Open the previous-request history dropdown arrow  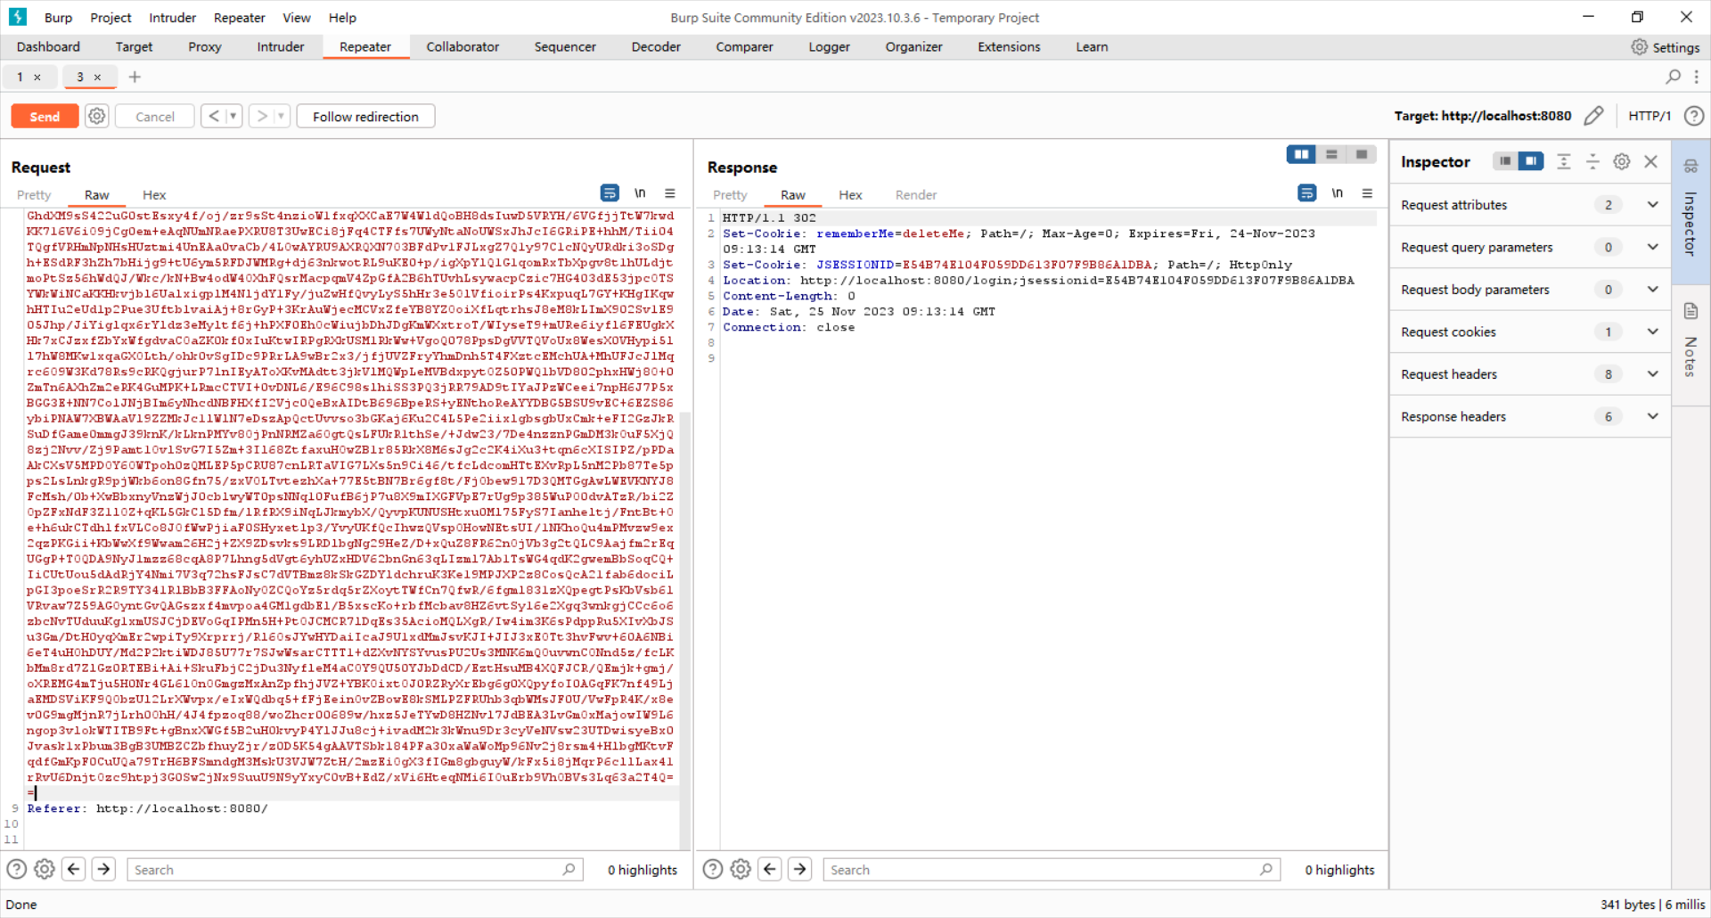click(x=233, y=116)
